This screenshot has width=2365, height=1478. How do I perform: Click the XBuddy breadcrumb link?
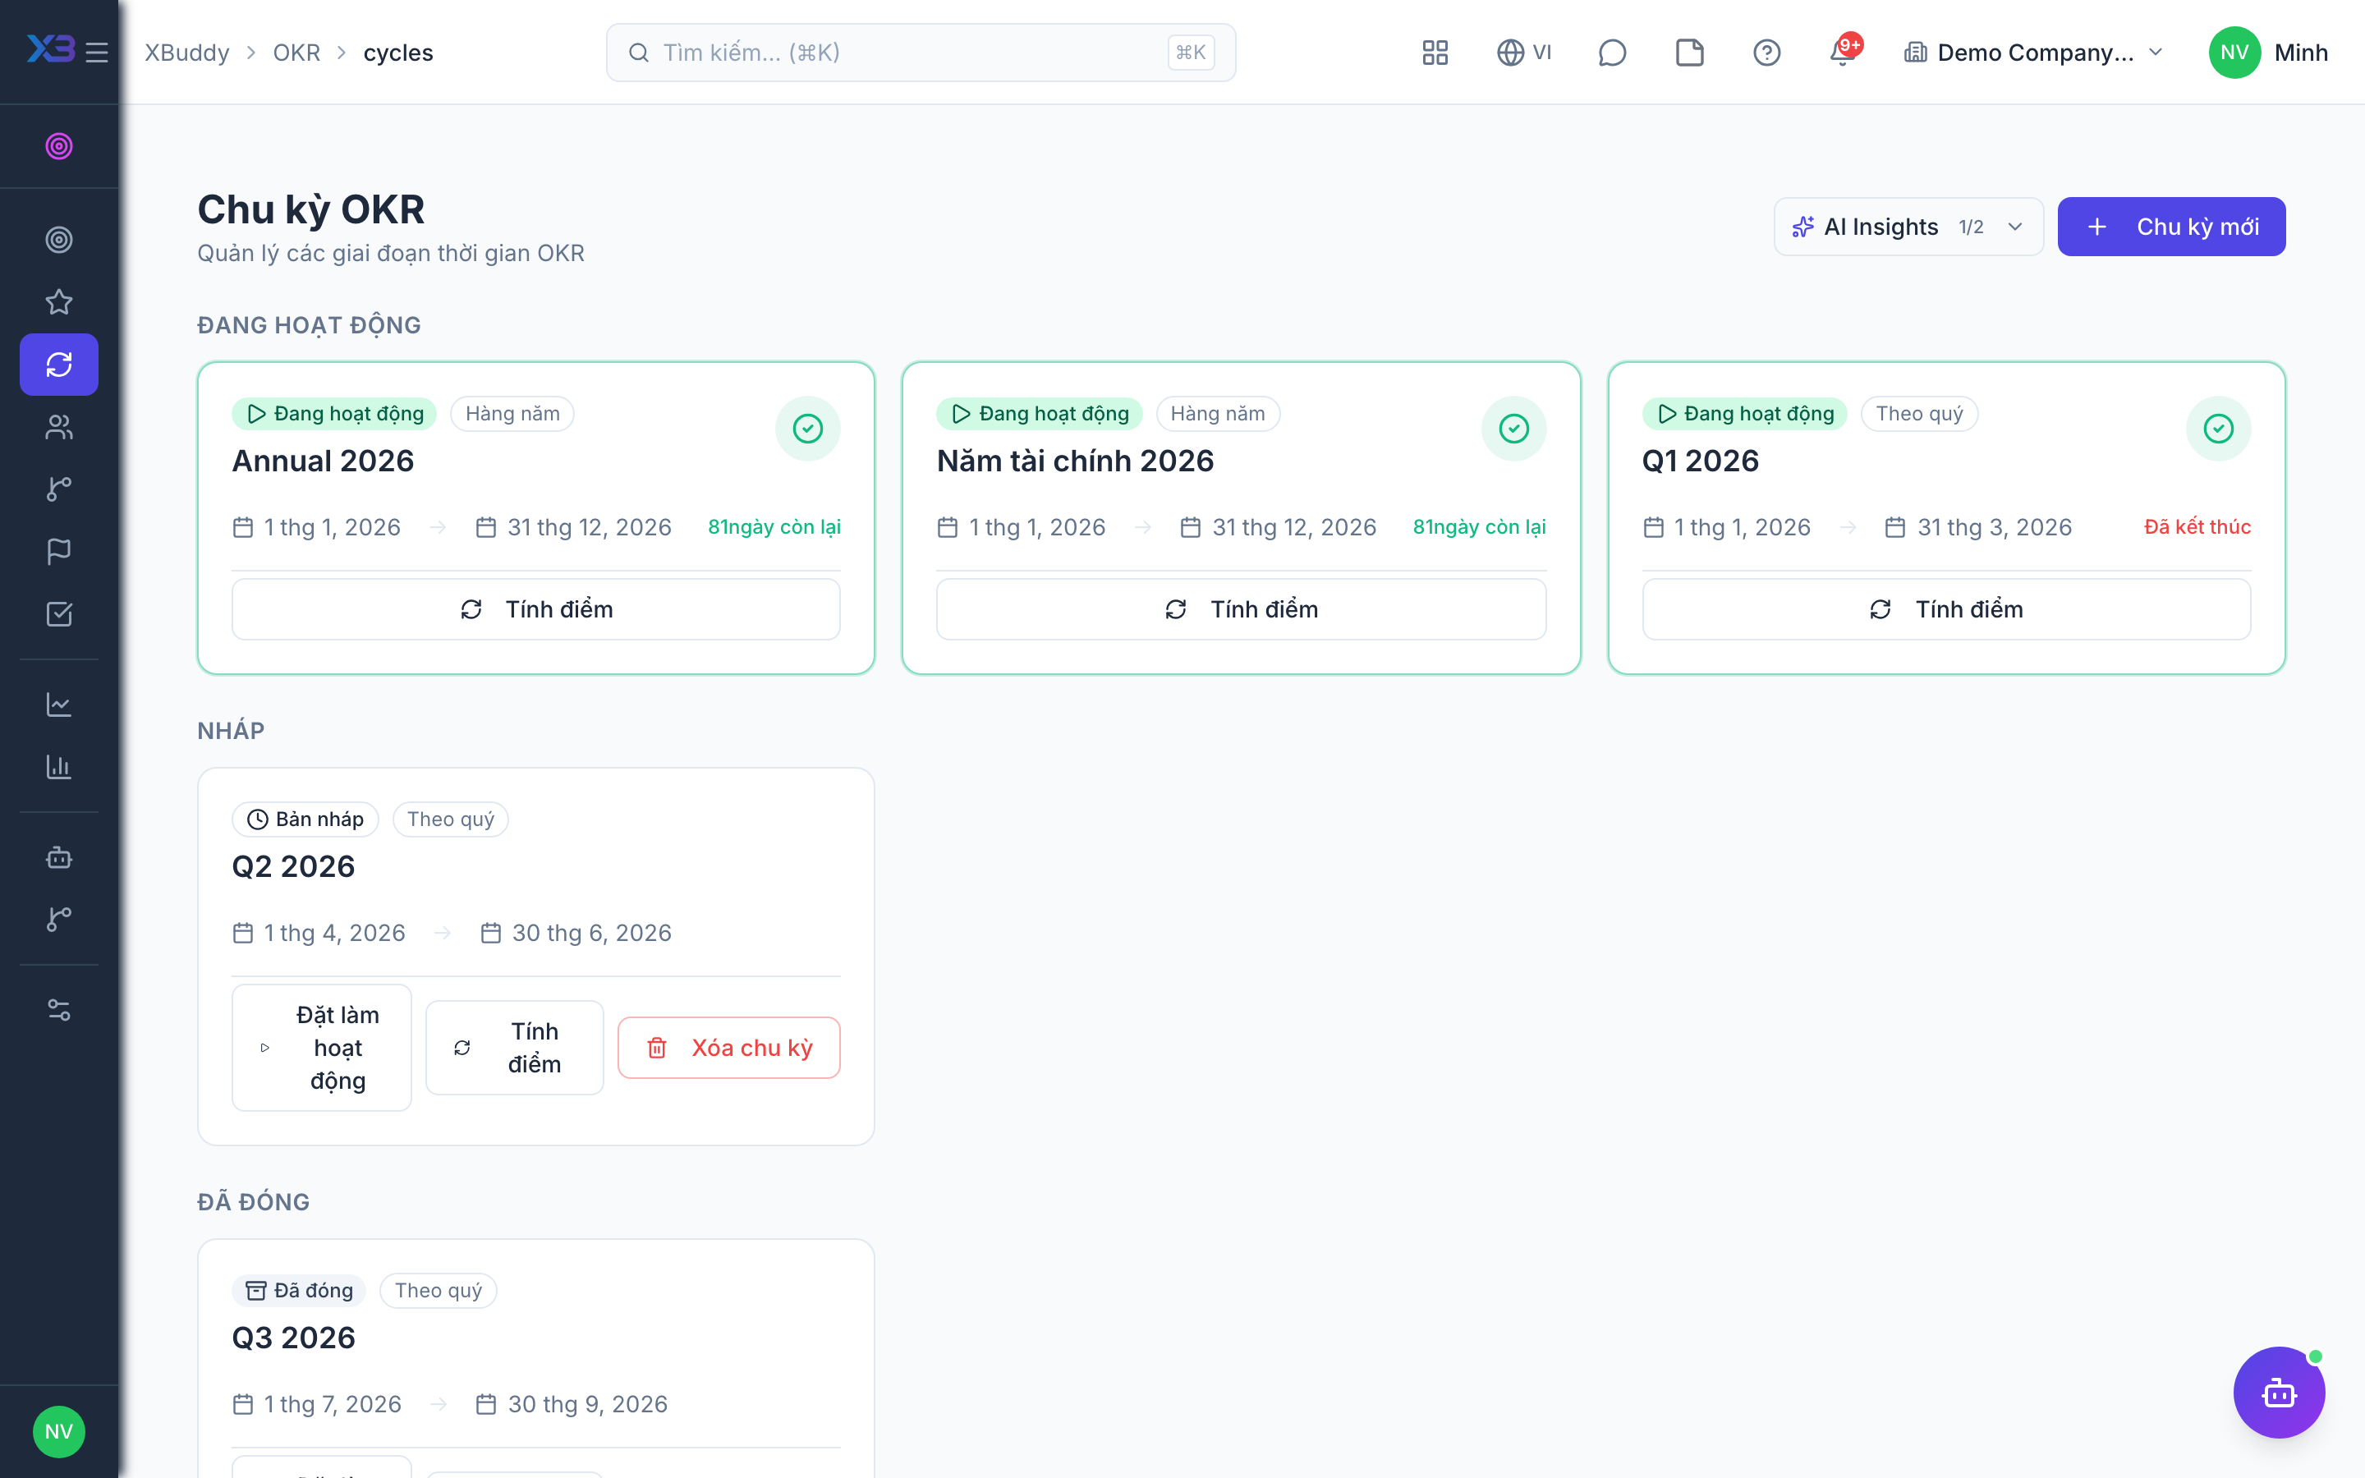[x=186, y=52]
